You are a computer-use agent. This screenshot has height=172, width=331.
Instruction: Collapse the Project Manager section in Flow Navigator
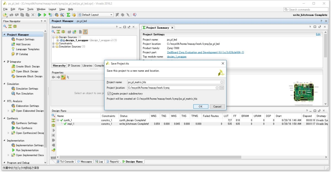coord(4,34)
